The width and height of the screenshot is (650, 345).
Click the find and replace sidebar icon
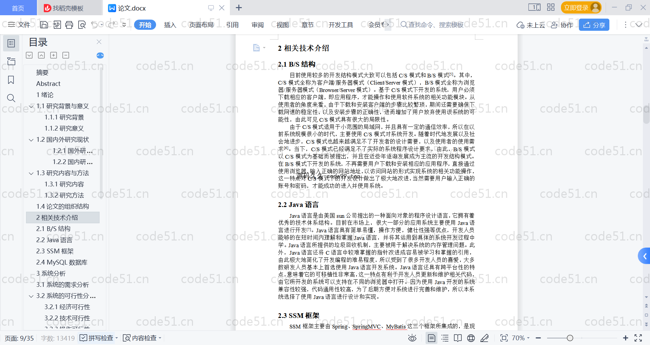point(11,98)
